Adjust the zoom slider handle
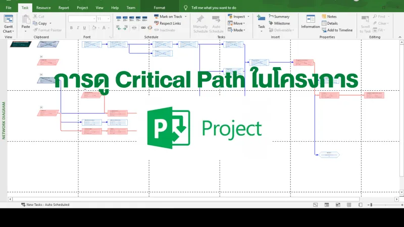The width and height of the screenshot is (404, 227). click(371, 205)
